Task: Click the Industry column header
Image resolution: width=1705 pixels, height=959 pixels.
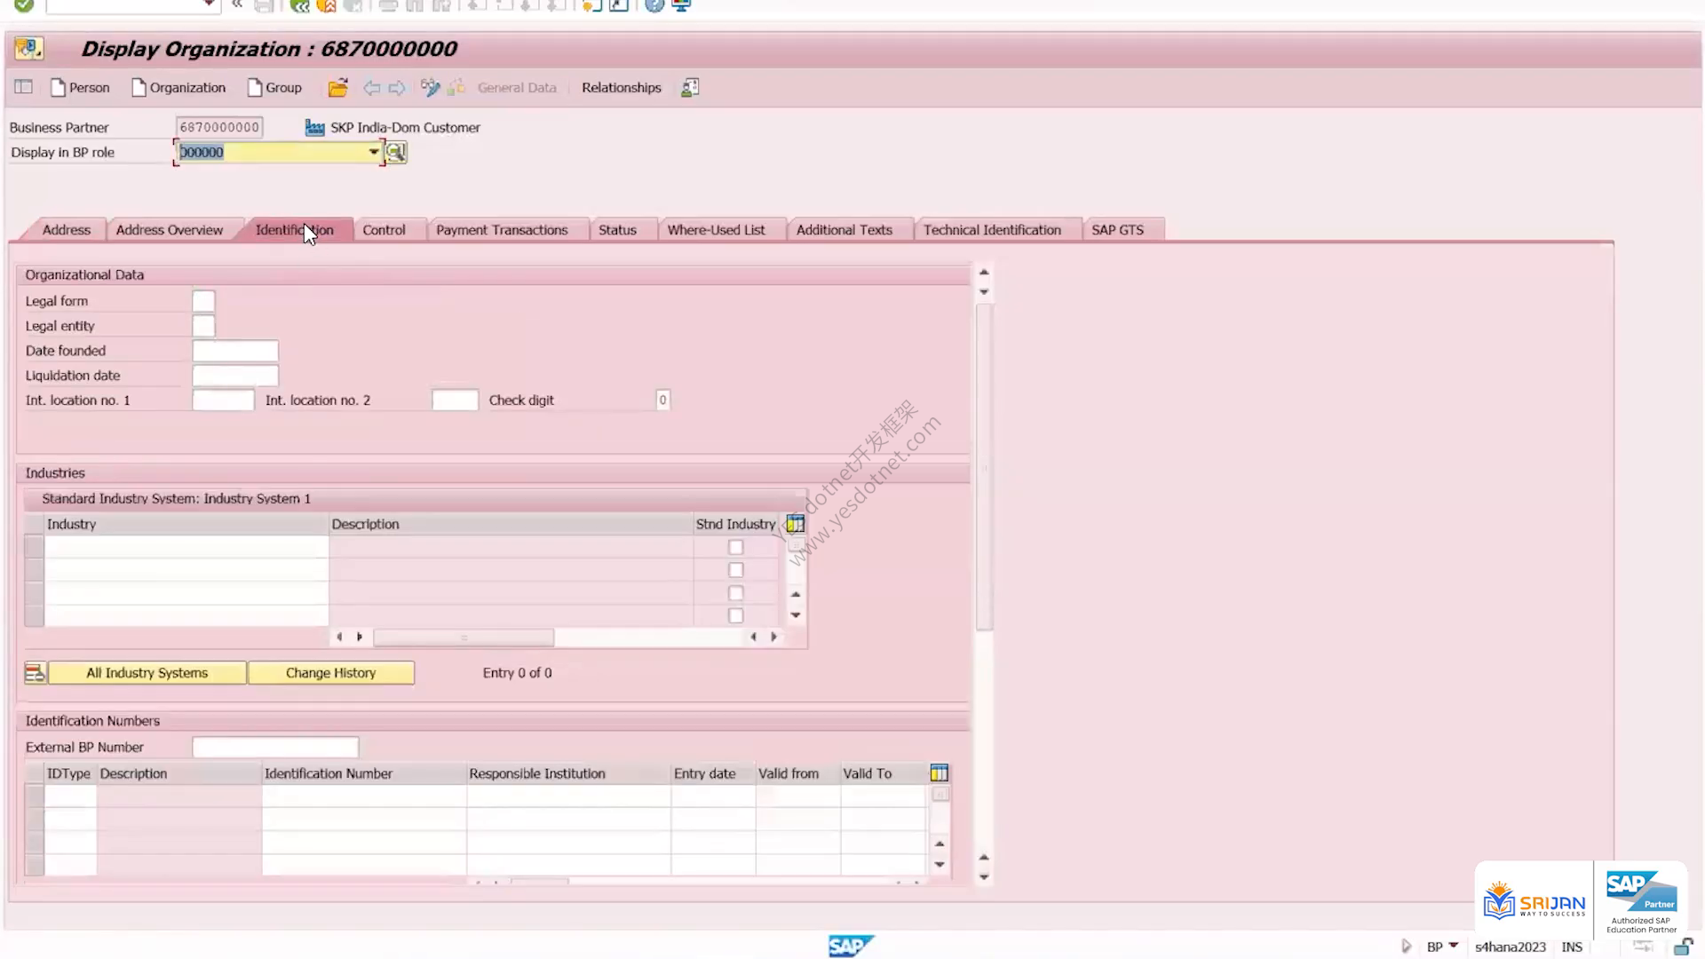Action: coord(186,524)
